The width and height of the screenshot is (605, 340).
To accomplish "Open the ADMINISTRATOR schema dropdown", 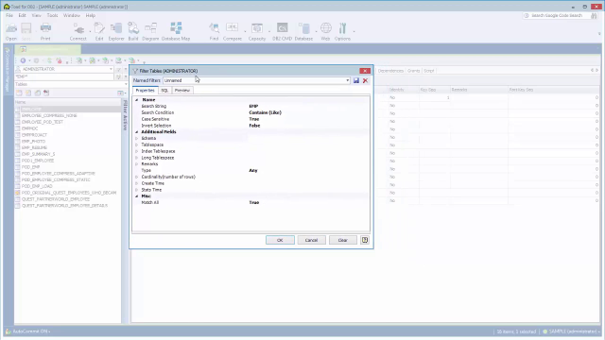I will tap(111, 69).
